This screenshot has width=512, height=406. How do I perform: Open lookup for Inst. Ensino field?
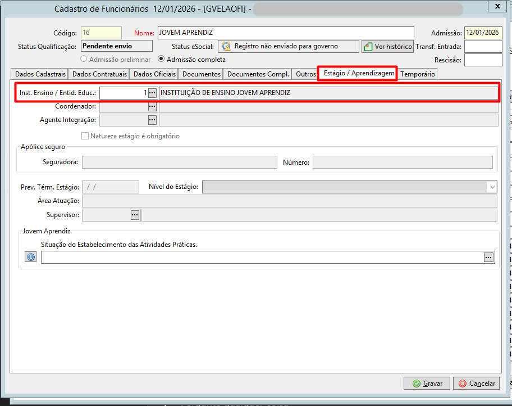(x=152, y=93)
